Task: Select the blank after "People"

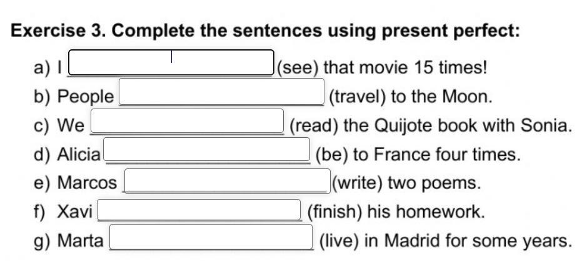Action: tap(222, 92)
